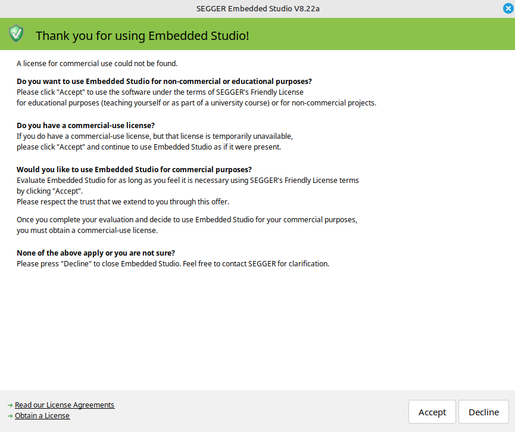Close the SEGGER Embedded Studio dialog window
Image resolution: width=515 pixels, height=432 pixels.
pos(507,8)
